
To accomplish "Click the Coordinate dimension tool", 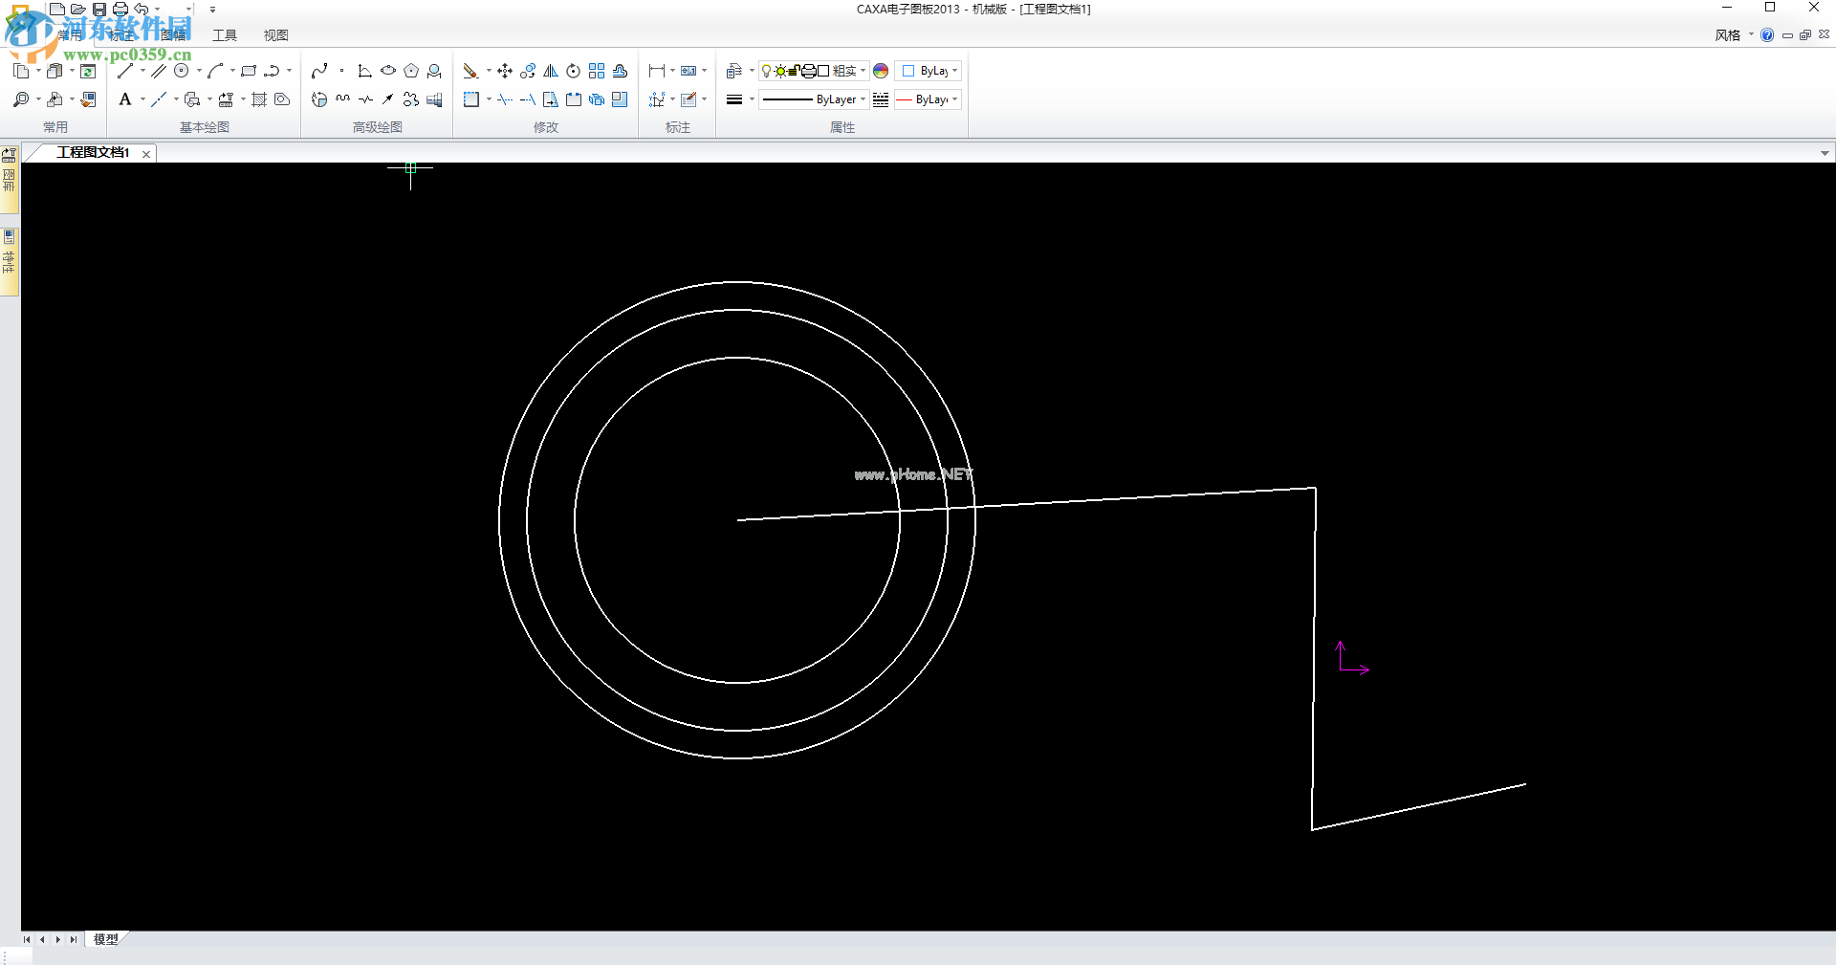I will (x=657, y=99).
